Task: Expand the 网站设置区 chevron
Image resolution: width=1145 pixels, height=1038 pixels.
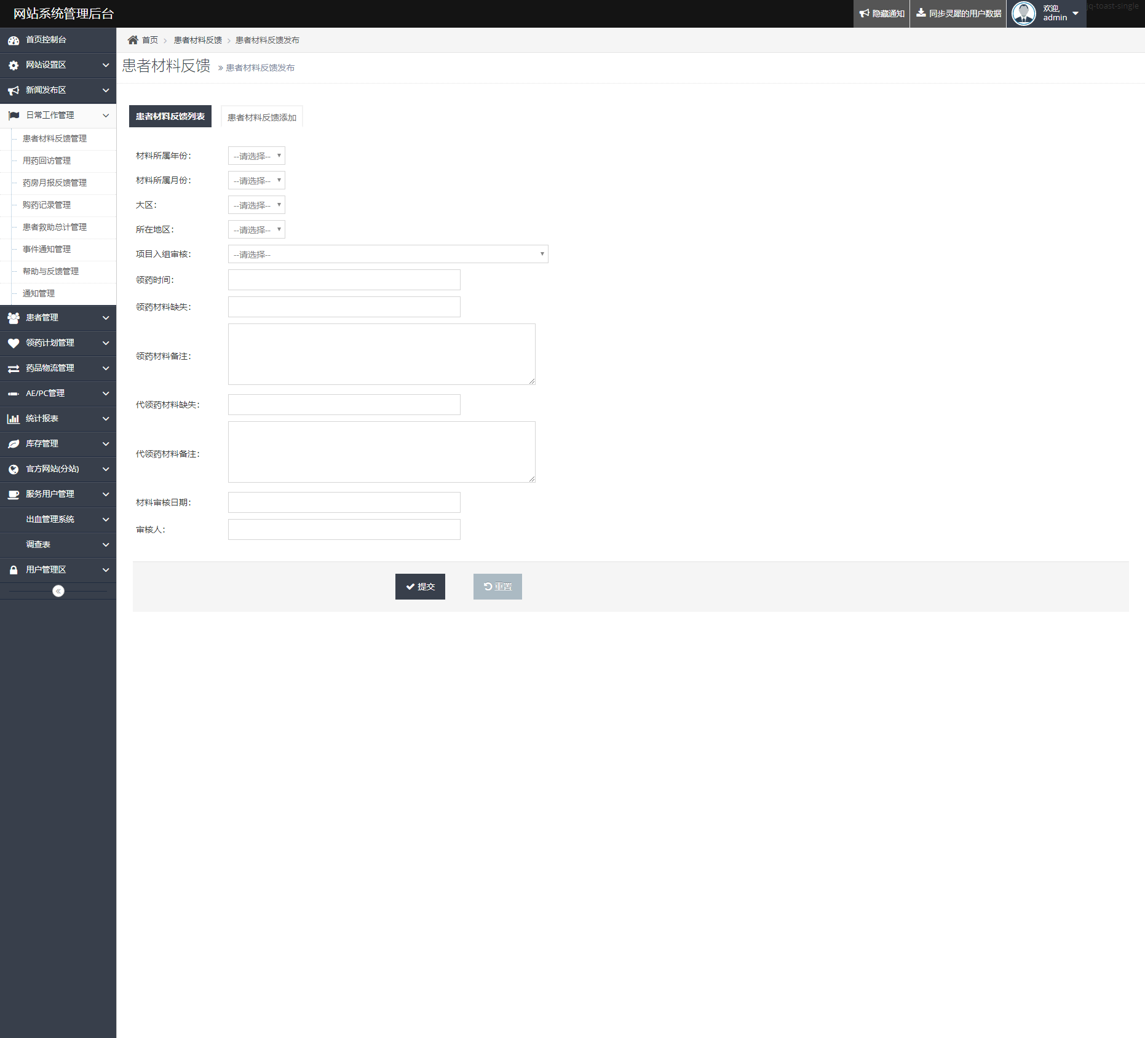Action: pos(106,65)
